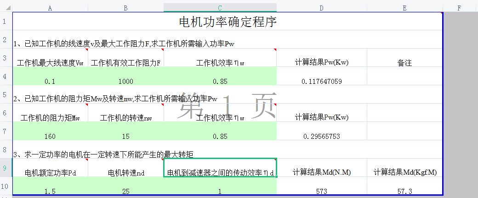Select row 5 header

6,94
